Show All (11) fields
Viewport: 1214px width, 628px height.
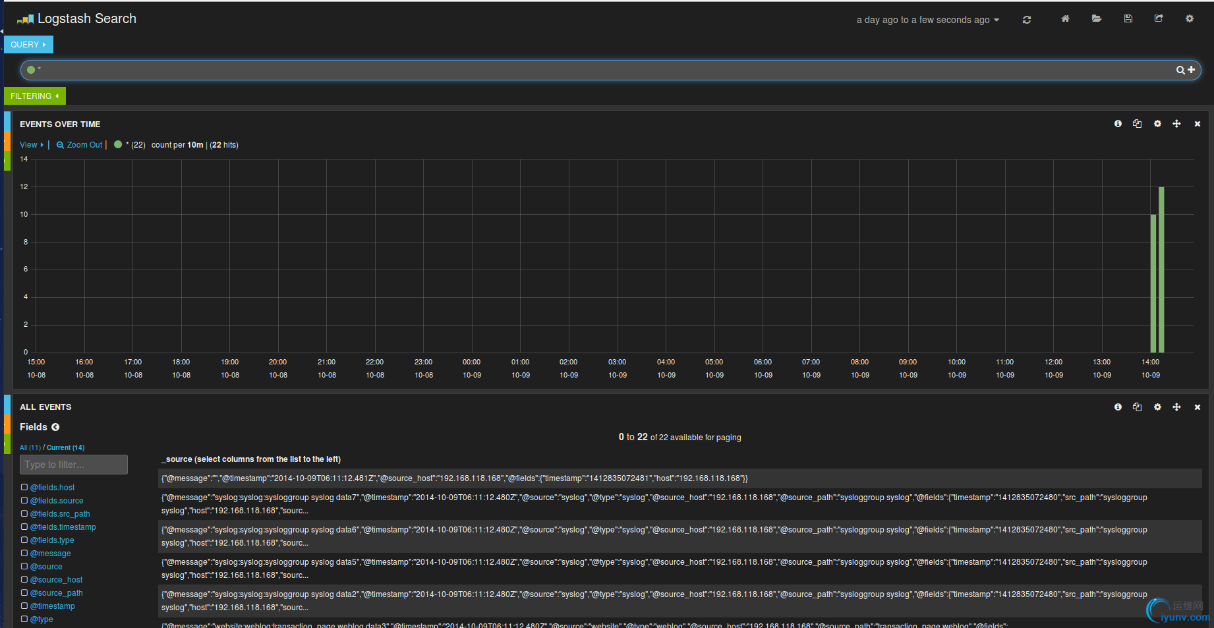point(30,447)
